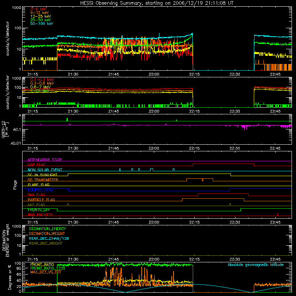Viewport: 296px width, 296px height.
Task: Click the Flags axis label
Action: pyautogui.click(x=15, y=185)
